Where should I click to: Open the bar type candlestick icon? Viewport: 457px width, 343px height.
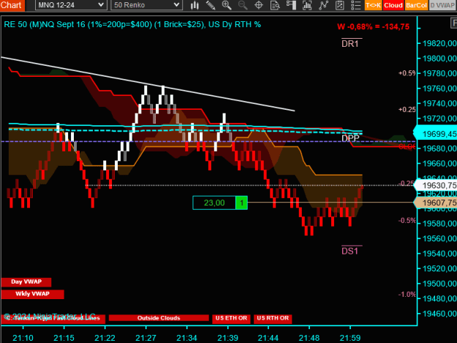194,5
